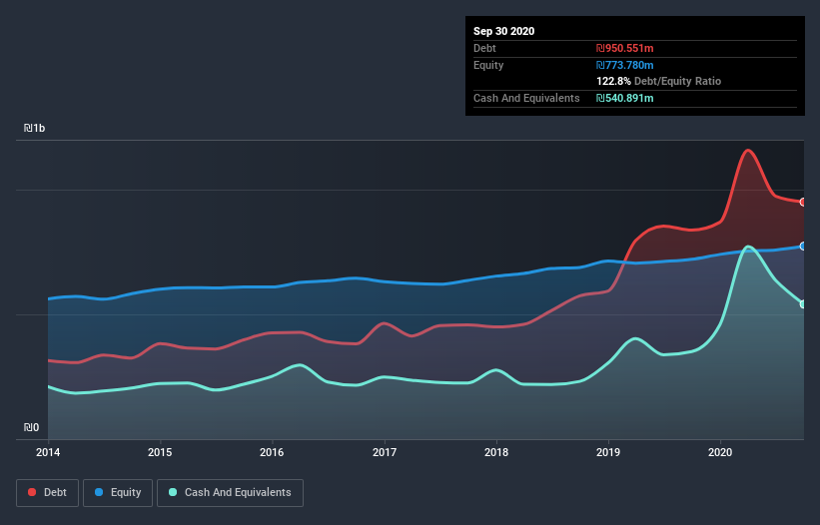Select the 2016 x-axis label
The height and width of the screenshot is (525, 820).
[x=272, y=452]
